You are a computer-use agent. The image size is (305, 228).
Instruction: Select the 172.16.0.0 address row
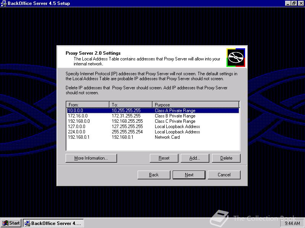(x=153, y=116)
